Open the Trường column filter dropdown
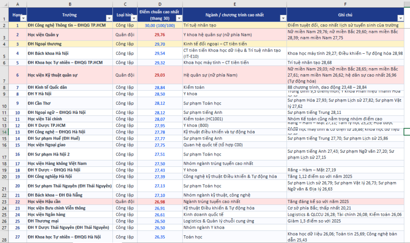Screen dimensions: 410x243 pyautogui.click(x=109, y=18)
